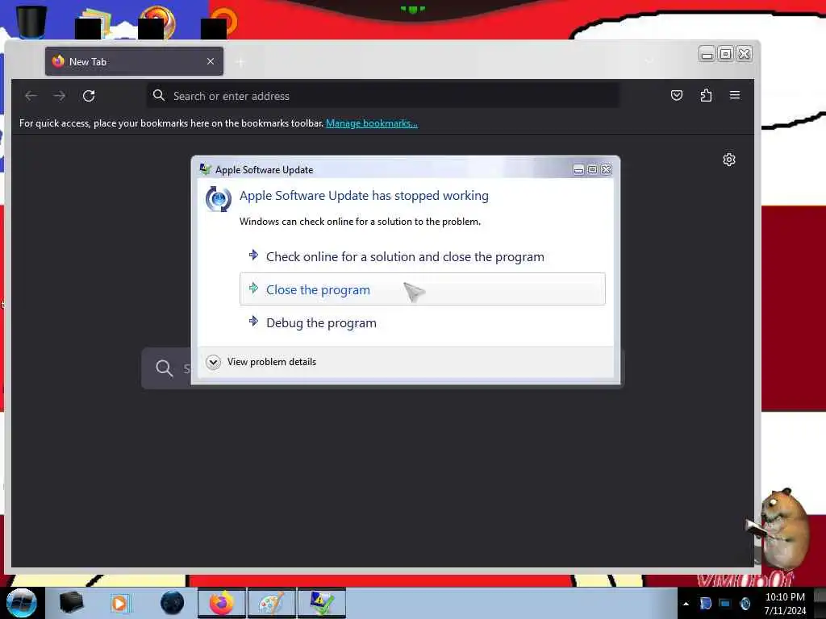Open the Firefox hamburger application menu
Viewport: 826px width, 619px height.
tap(735, 95)
